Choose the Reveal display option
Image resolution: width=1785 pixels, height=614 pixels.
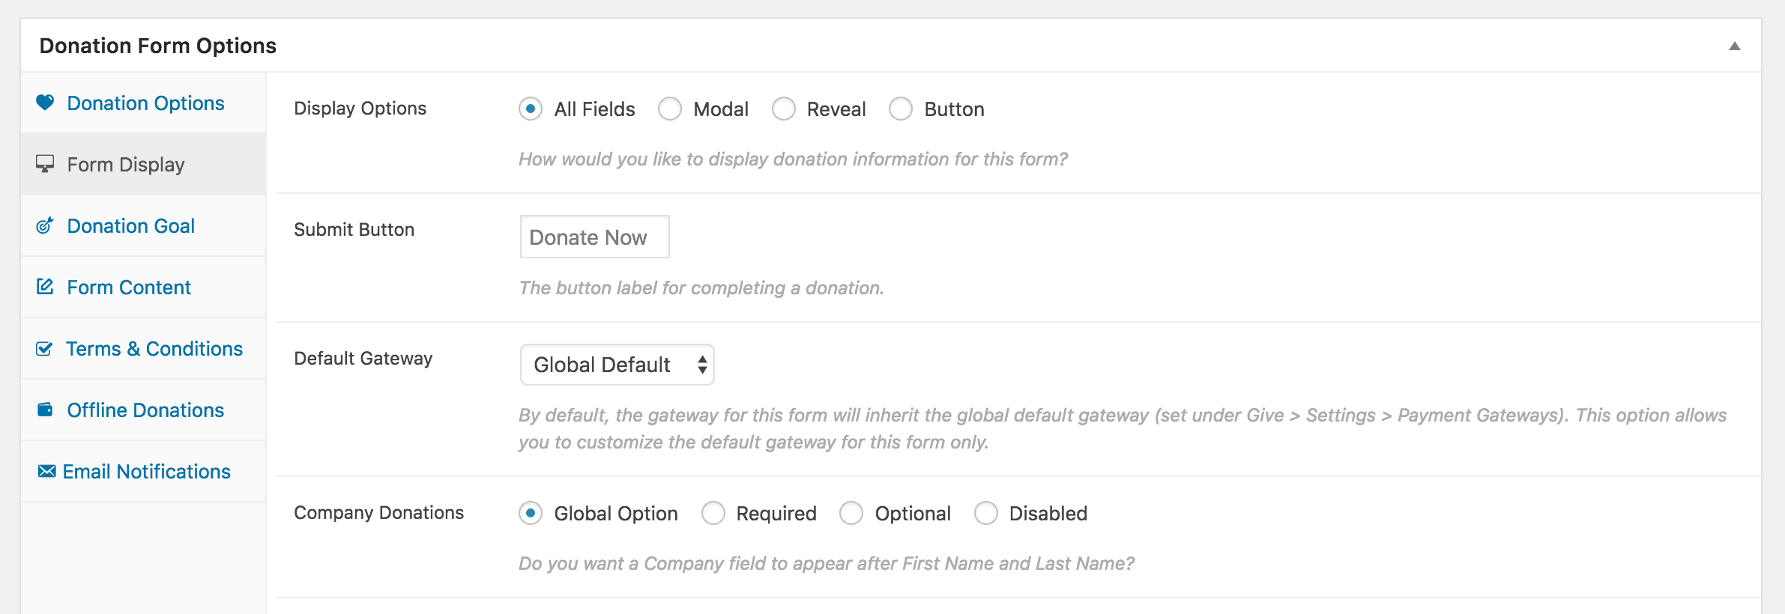(784, 109)
